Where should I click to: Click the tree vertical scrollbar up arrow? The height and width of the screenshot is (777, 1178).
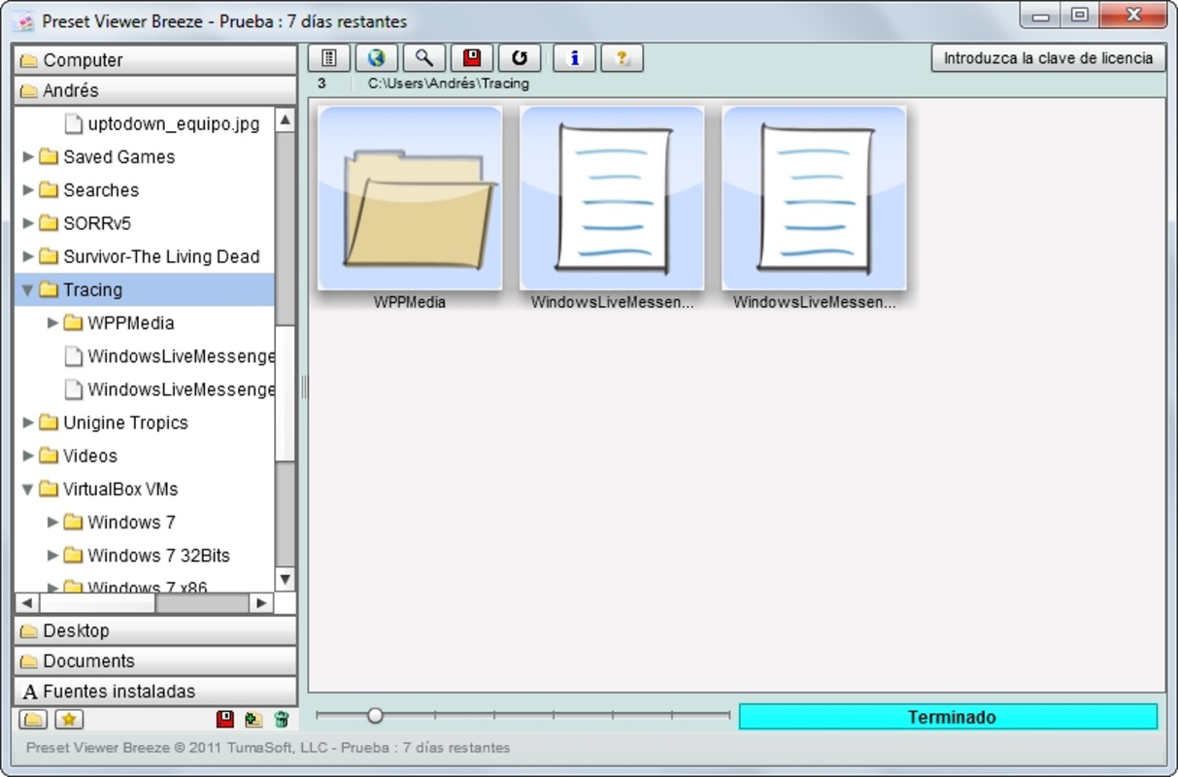coord(285,119)
